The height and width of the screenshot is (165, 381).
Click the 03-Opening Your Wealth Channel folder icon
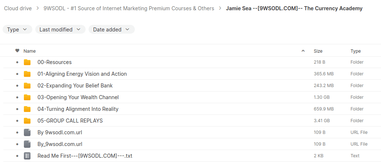point(27,97)
